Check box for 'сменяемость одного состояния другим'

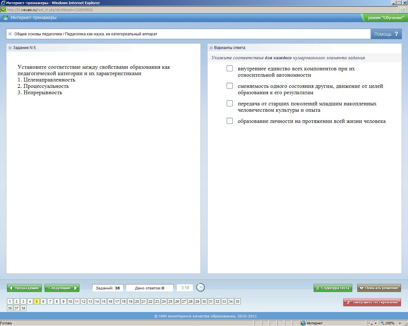[x=229, y=86]
